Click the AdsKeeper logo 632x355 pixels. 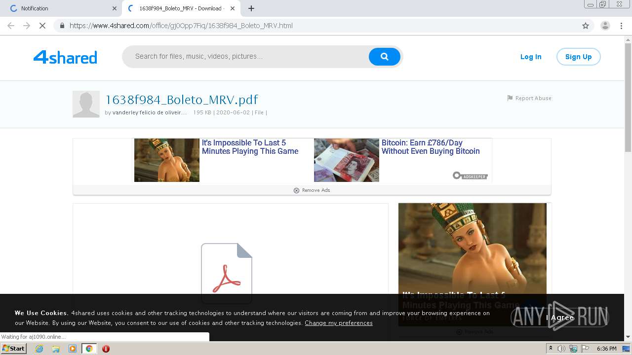[470, 176]
